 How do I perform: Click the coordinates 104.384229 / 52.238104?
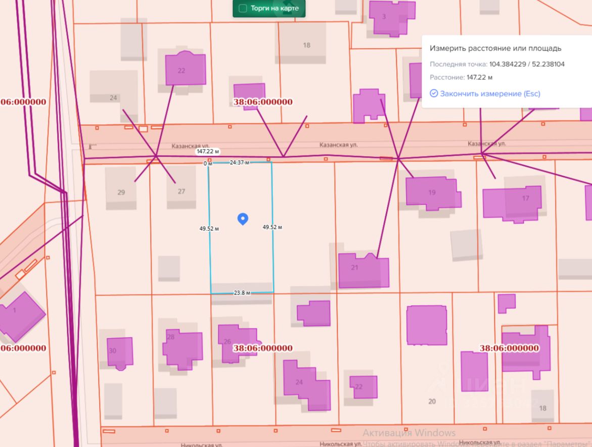point(527,64)
